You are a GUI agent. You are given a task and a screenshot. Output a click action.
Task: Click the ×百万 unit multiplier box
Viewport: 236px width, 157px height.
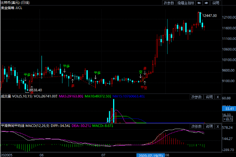click(228, 119)
